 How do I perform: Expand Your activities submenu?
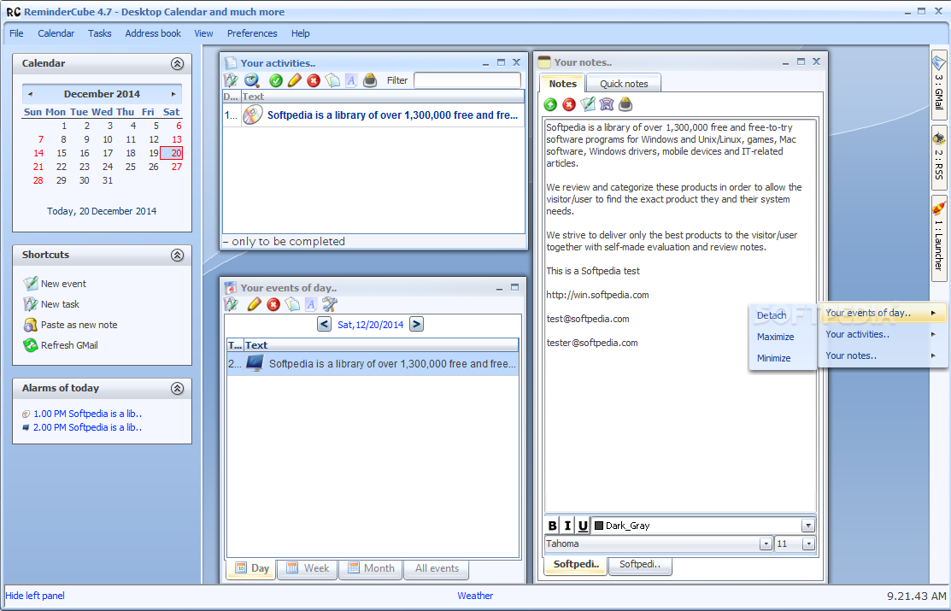pos(883,334)
